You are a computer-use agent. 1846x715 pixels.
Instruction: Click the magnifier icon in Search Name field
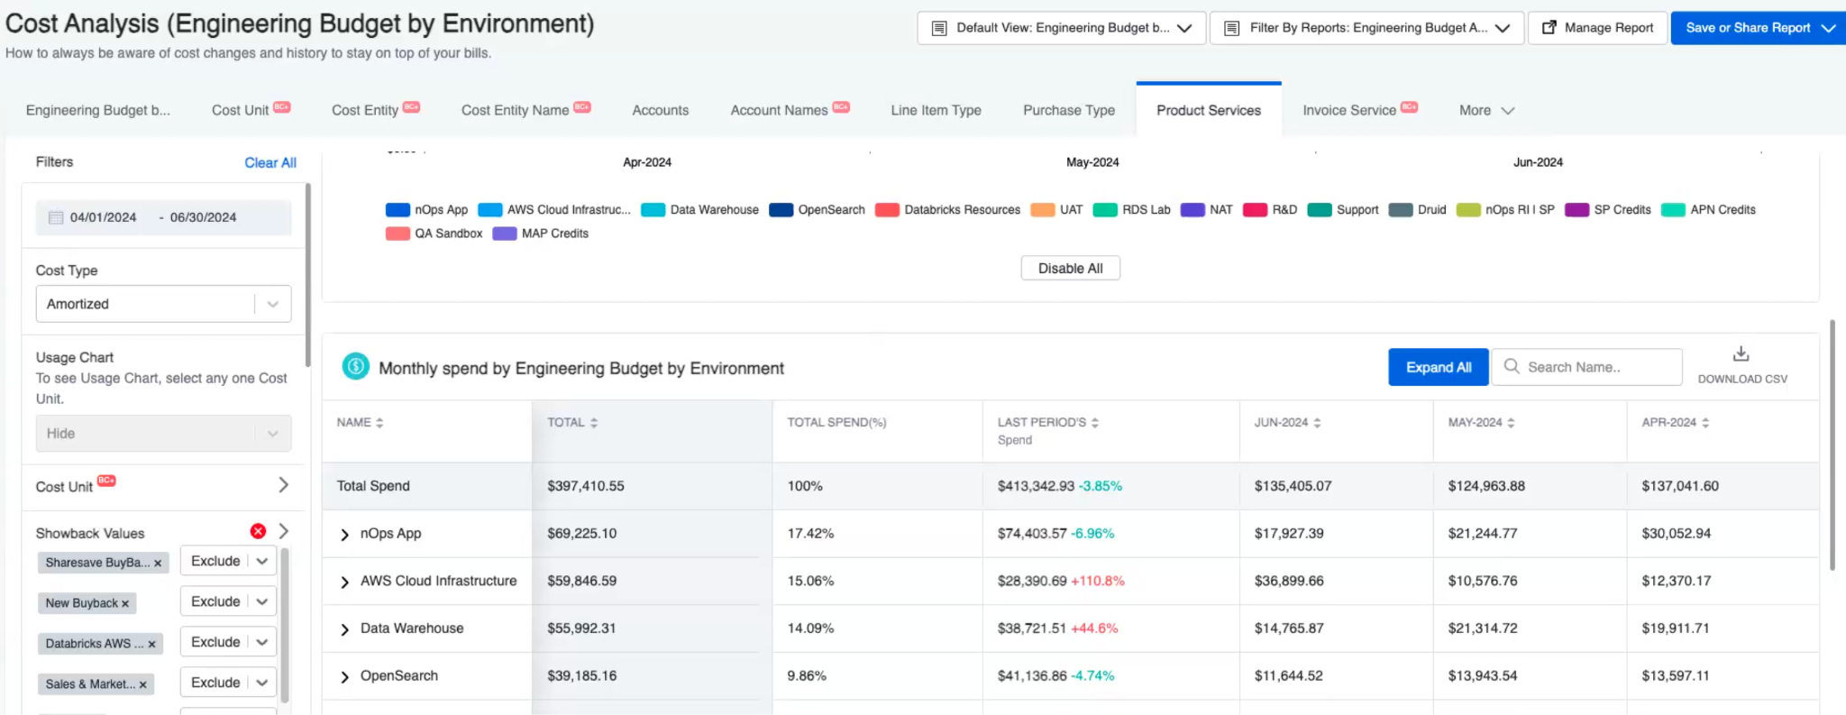pyautogui.click(x=1512, y=366)
